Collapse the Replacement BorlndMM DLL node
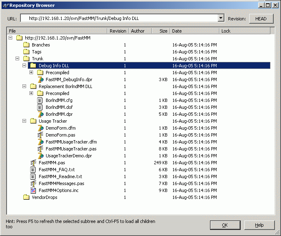This screenshot has height=236, width=281. tap(24, 86)
